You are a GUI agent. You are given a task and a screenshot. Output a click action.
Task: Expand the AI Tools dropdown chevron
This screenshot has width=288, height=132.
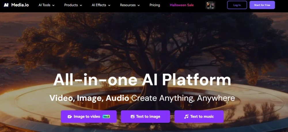click(54, 5)
